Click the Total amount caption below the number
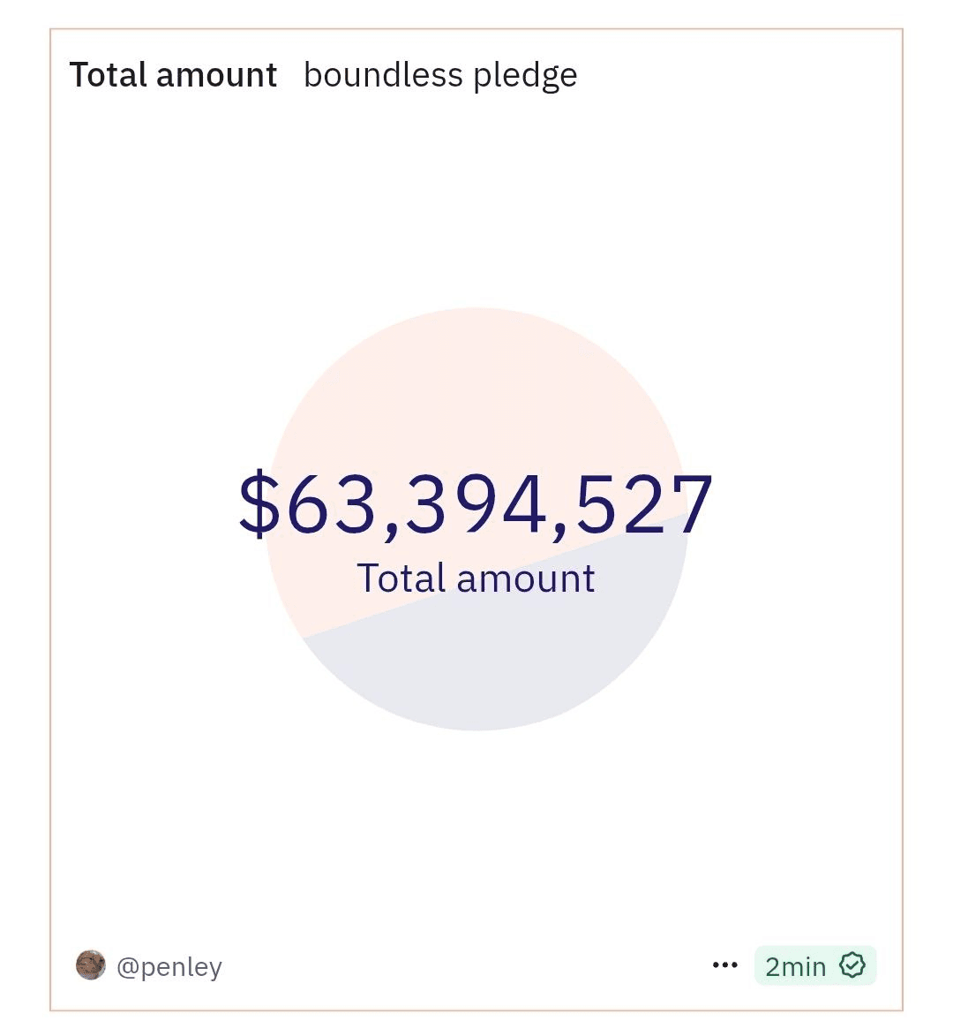The width and height of the screenshot is (953, 1036). click(476, 578)
